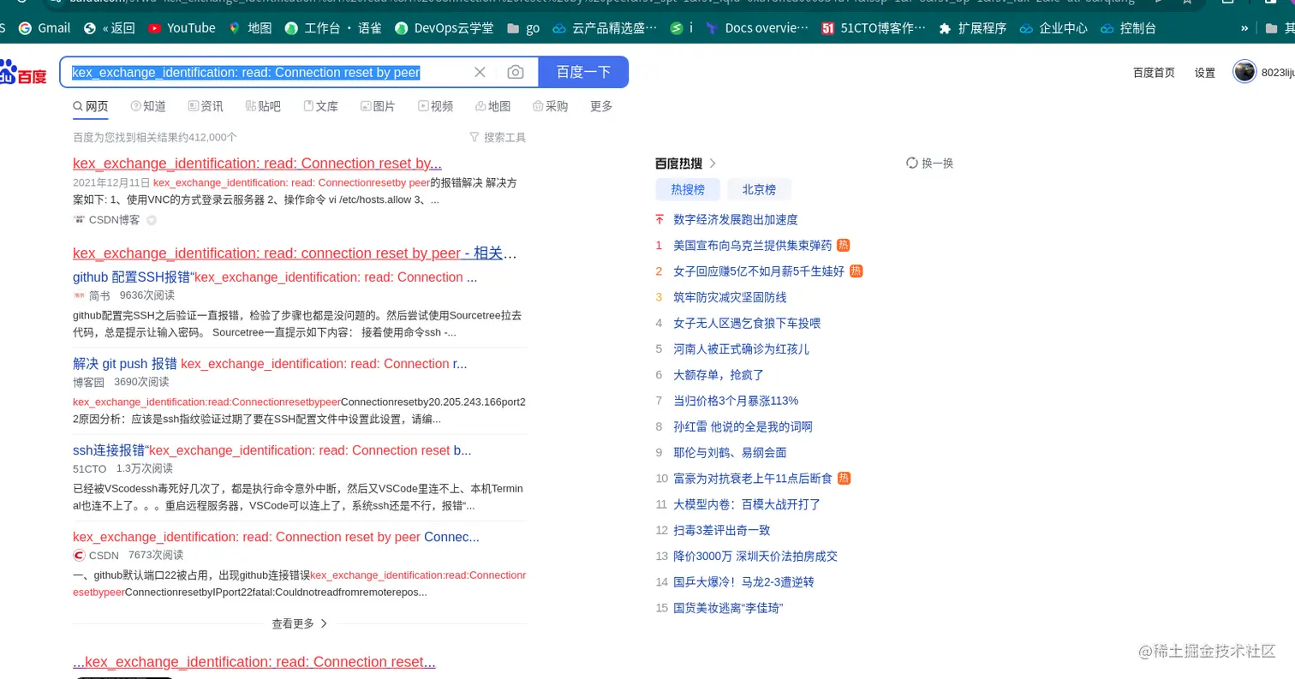This screenshot has height=679, width=1295.
Task: Expand the 百度热搜 header arrow
Action: point(713,163)
